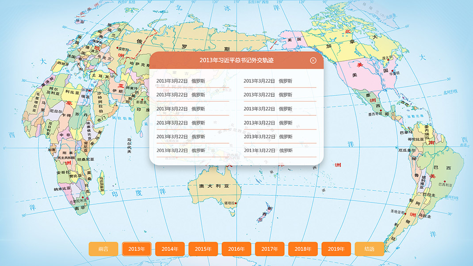Viewport: 473px width, 266px height.
Task: Close the 2013年 diplomatic track popup
Action: (313, 61)
